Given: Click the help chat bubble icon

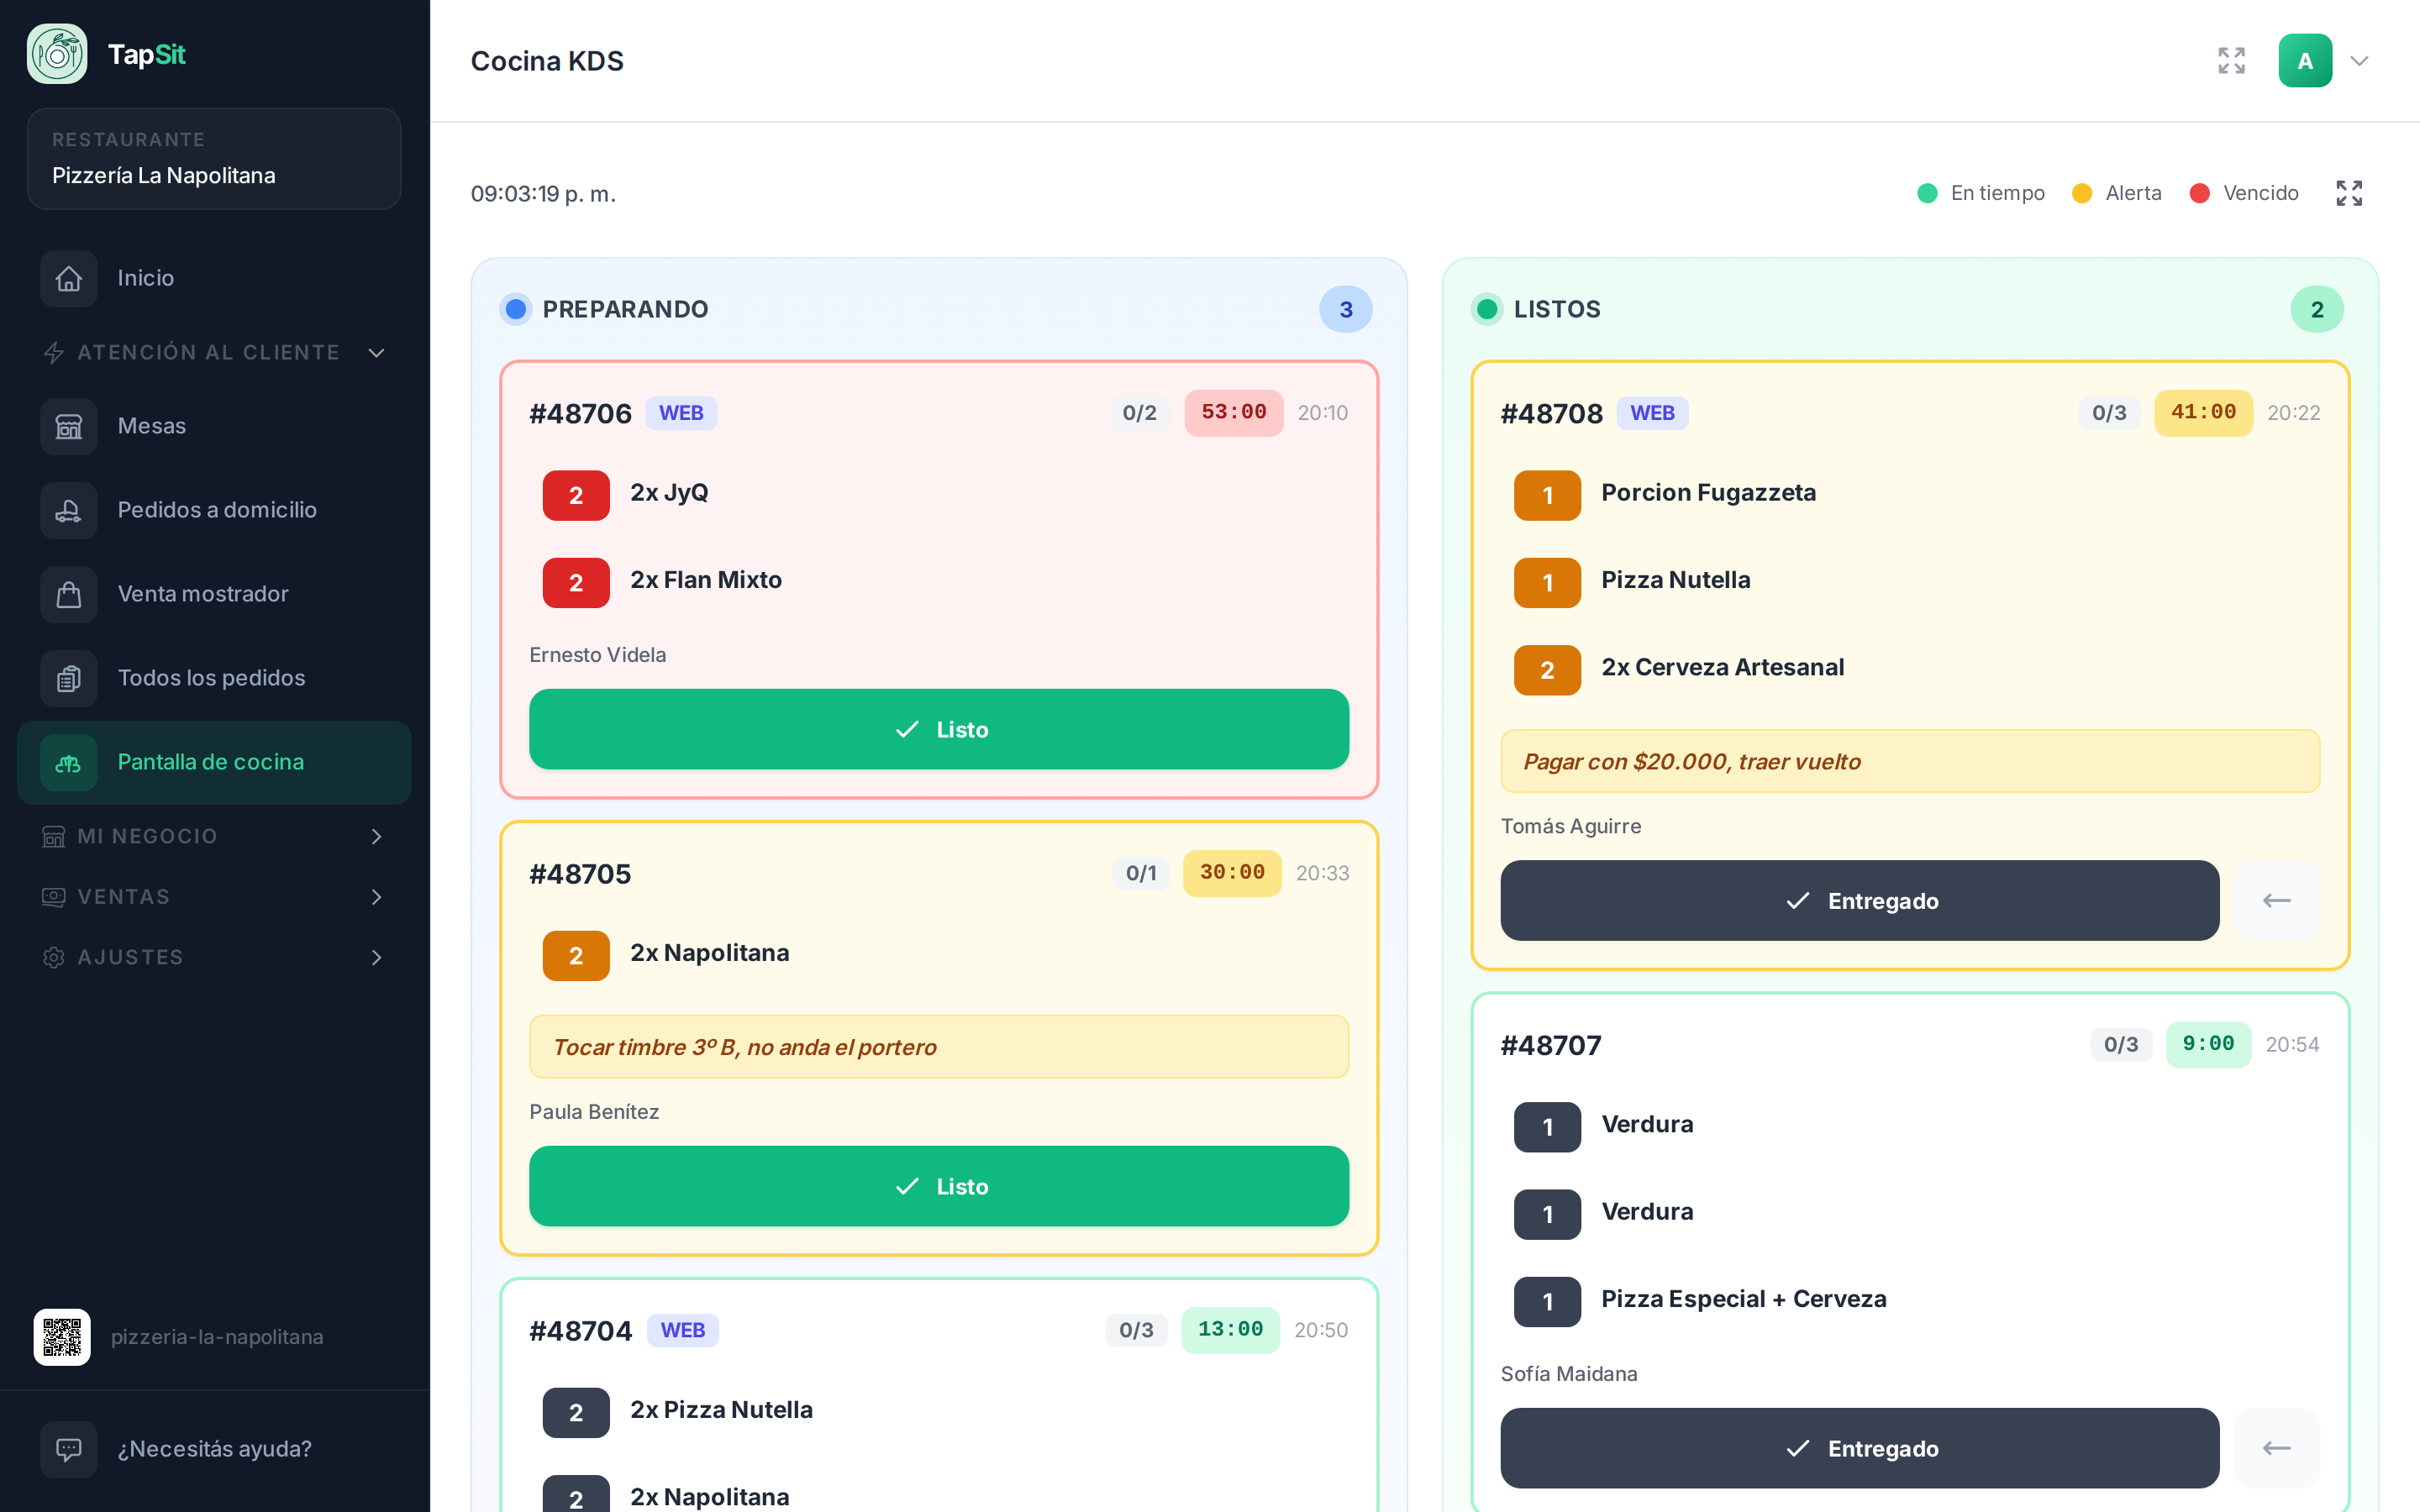Looking at the screenshot, I should [69, 1449].
